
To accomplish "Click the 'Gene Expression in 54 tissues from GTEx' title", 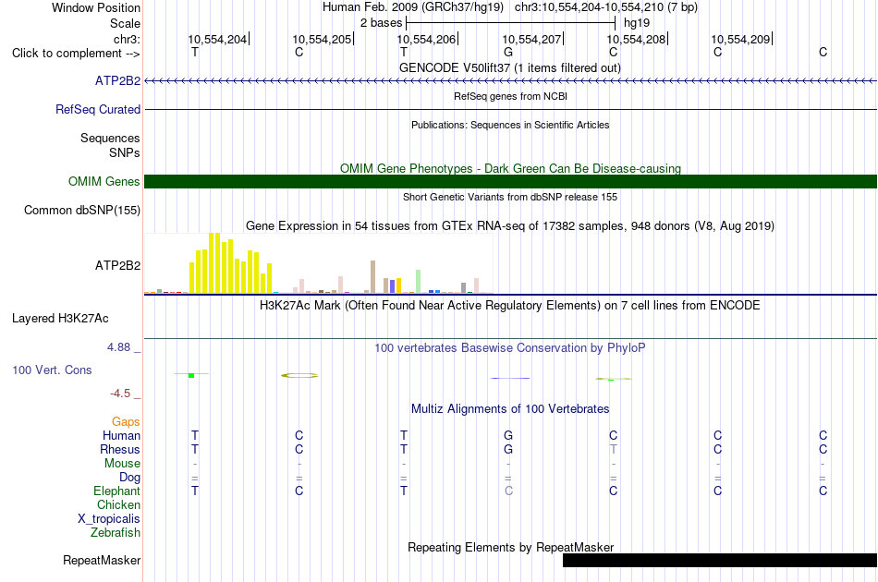I will coord(510,225).
